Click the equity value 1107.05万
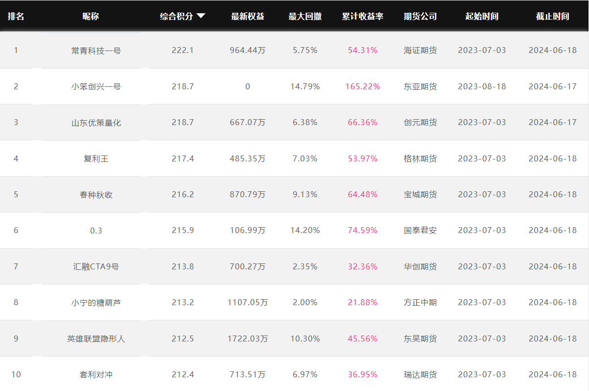Viewport: 589px width, 391px height. [248, 303]
